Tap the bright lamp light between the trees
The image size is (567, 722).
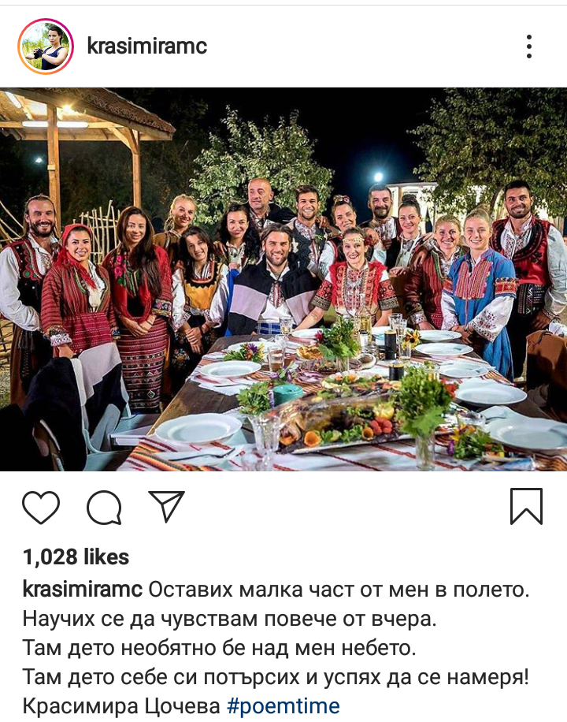[x=378, y=177]
